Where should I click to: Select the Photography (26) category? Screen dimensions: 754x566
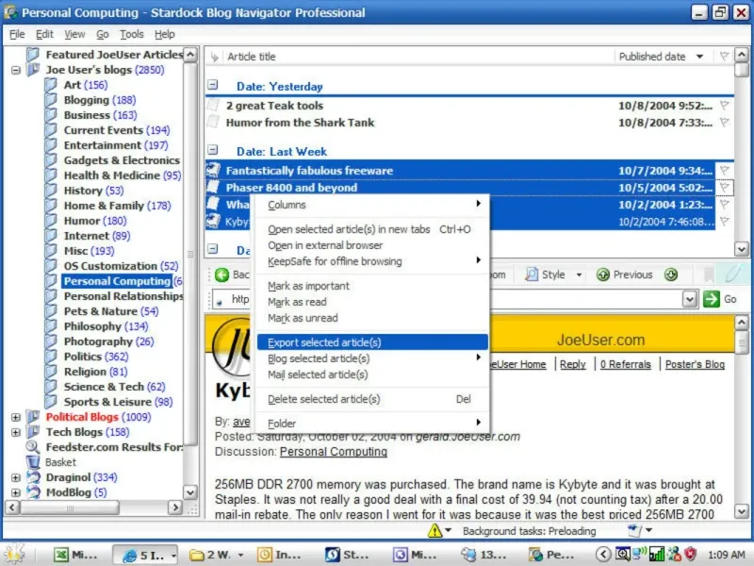(x=108, y=341)
